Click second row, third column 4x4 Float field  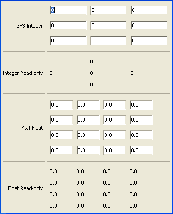click(x=115, y=120)
